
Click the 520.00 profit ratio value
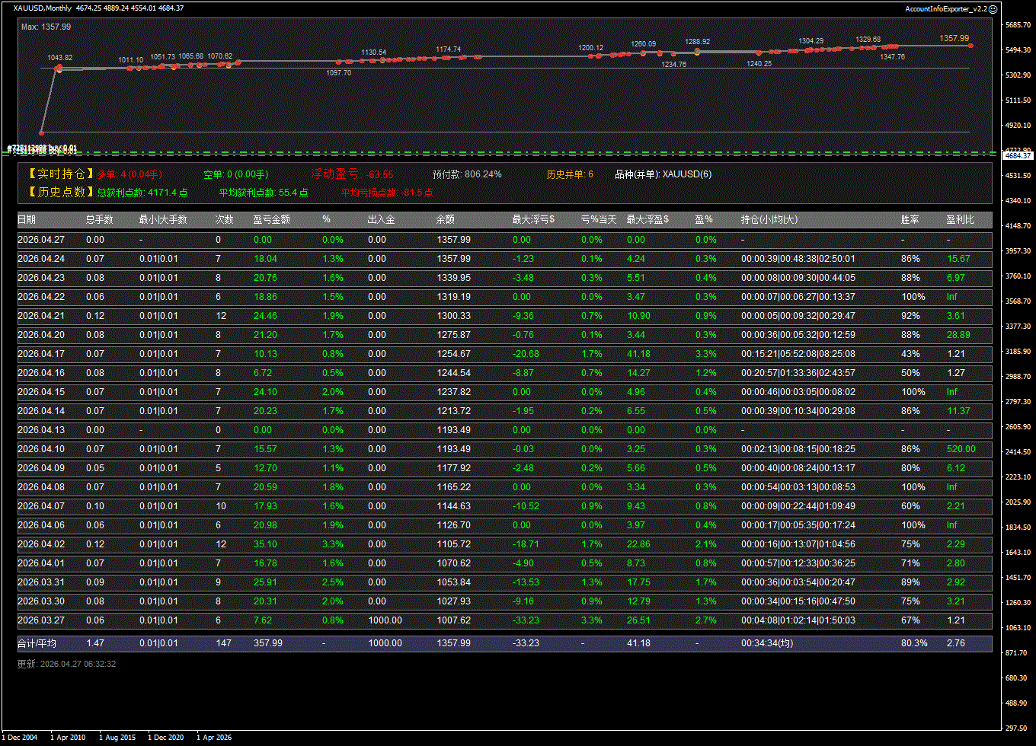click(x=961, y=449)
